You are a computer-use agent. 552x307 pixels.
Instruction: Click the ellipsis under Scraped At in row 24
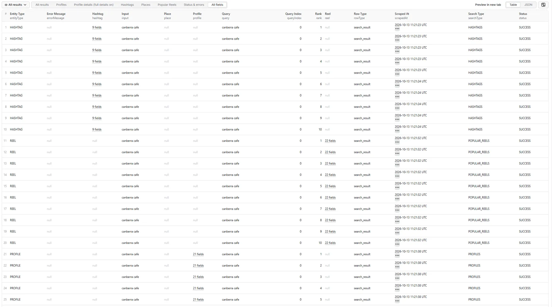[397, 290]
